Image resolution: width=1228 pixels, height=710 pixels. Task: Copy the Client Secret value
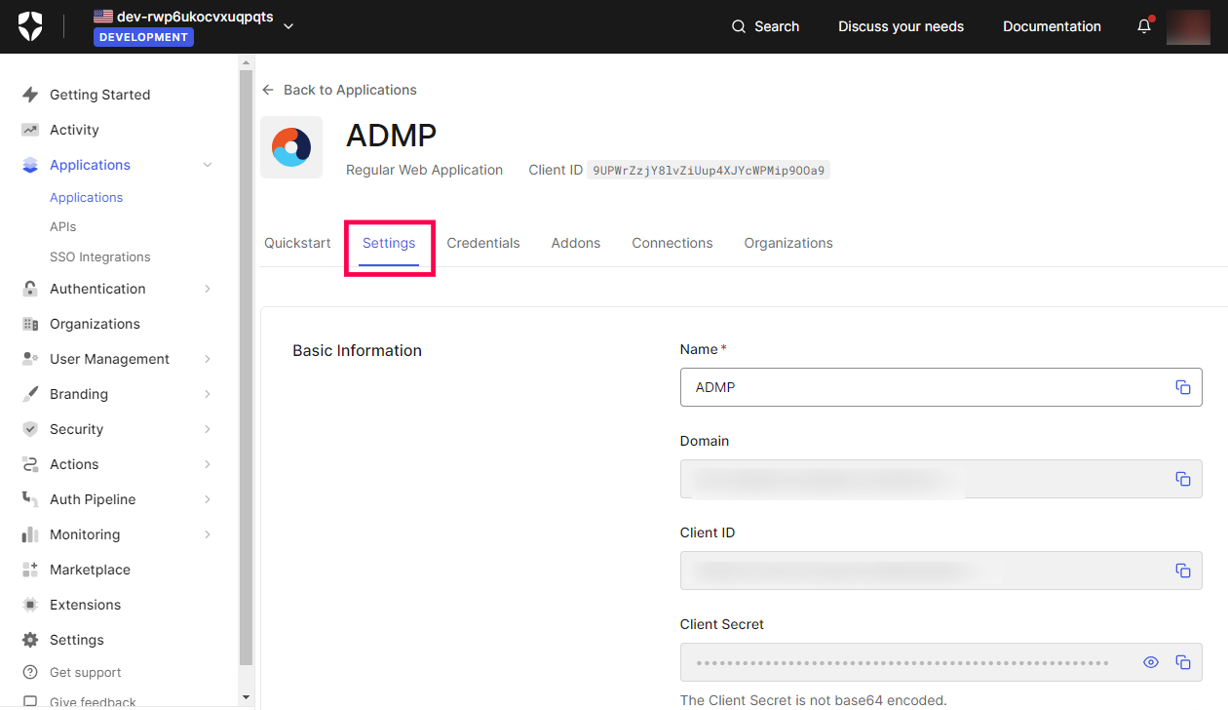[x=1182, y=662]
